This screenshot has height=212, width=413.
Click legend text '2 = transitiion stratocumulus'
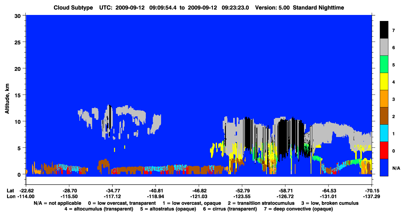click(261, 203)
